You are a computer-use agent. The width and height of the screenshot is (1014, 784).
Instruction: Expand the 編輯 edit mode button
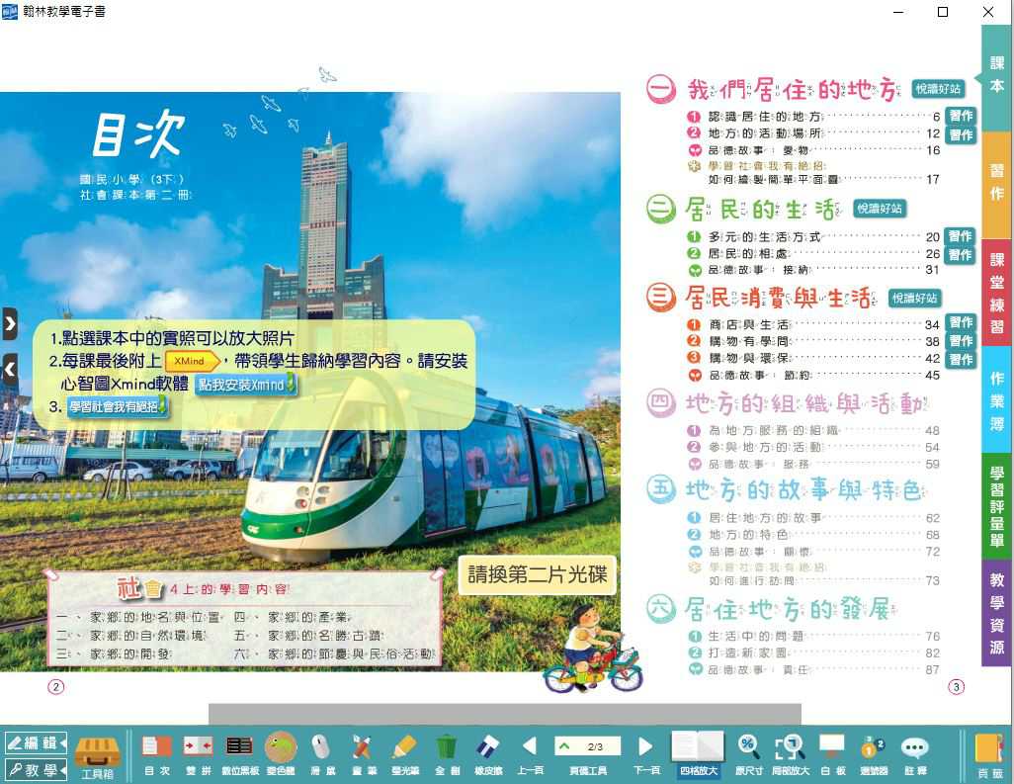pyautogui.click(x=36, y=742)
